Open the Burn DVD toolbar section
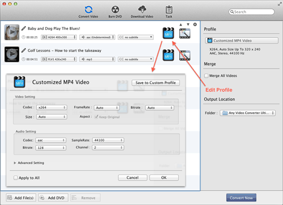Viewport: 283px width, 205px height. tap(115, 12)
